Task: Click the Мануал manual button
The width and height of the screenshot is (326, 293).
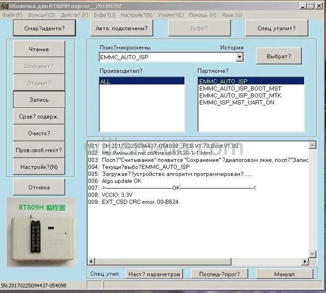Action: click(285, 274)
